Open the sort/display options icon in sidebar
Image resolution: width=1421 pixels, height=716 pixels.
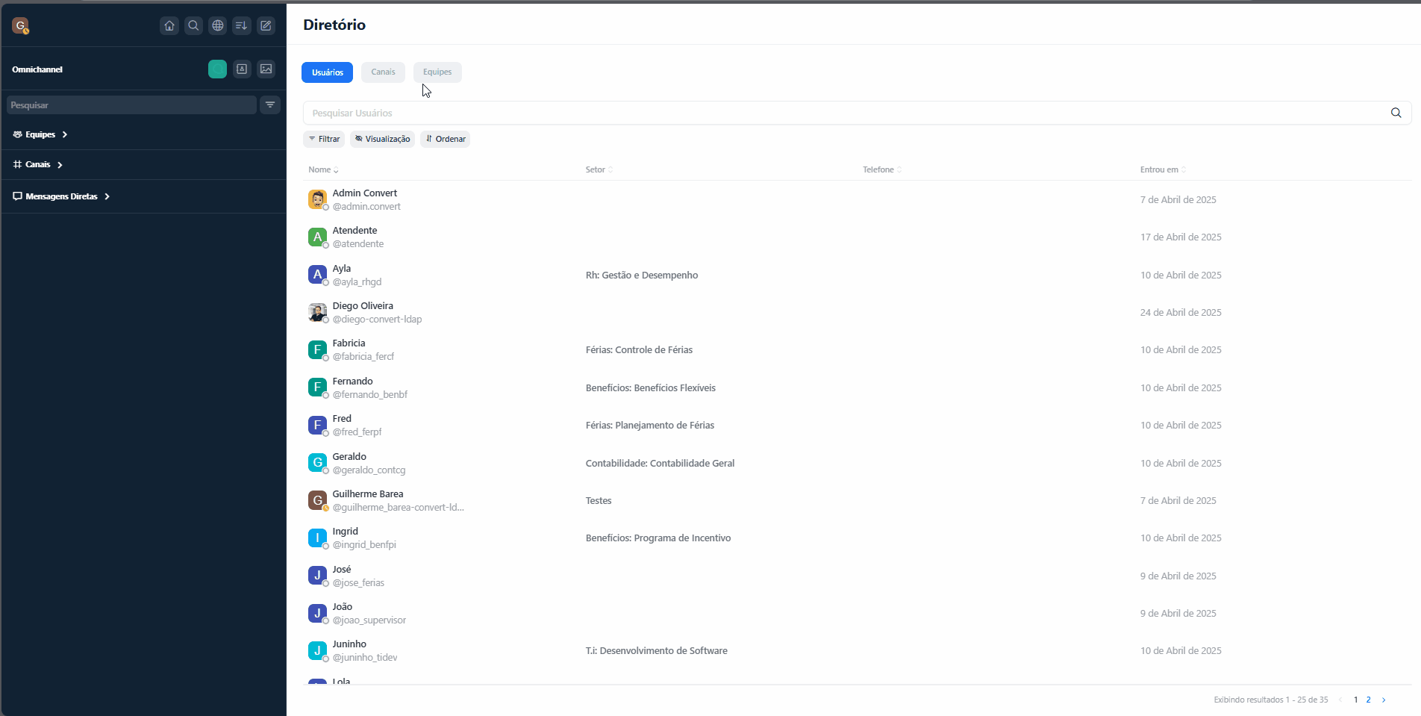[x=242, y=25]
